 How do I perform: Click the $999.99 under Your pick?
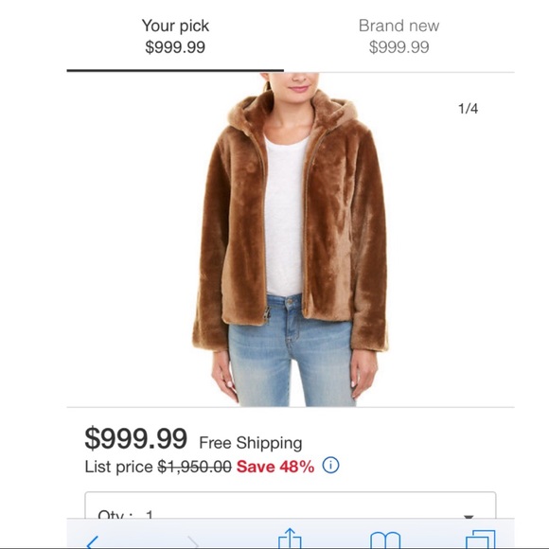point(175,47)
